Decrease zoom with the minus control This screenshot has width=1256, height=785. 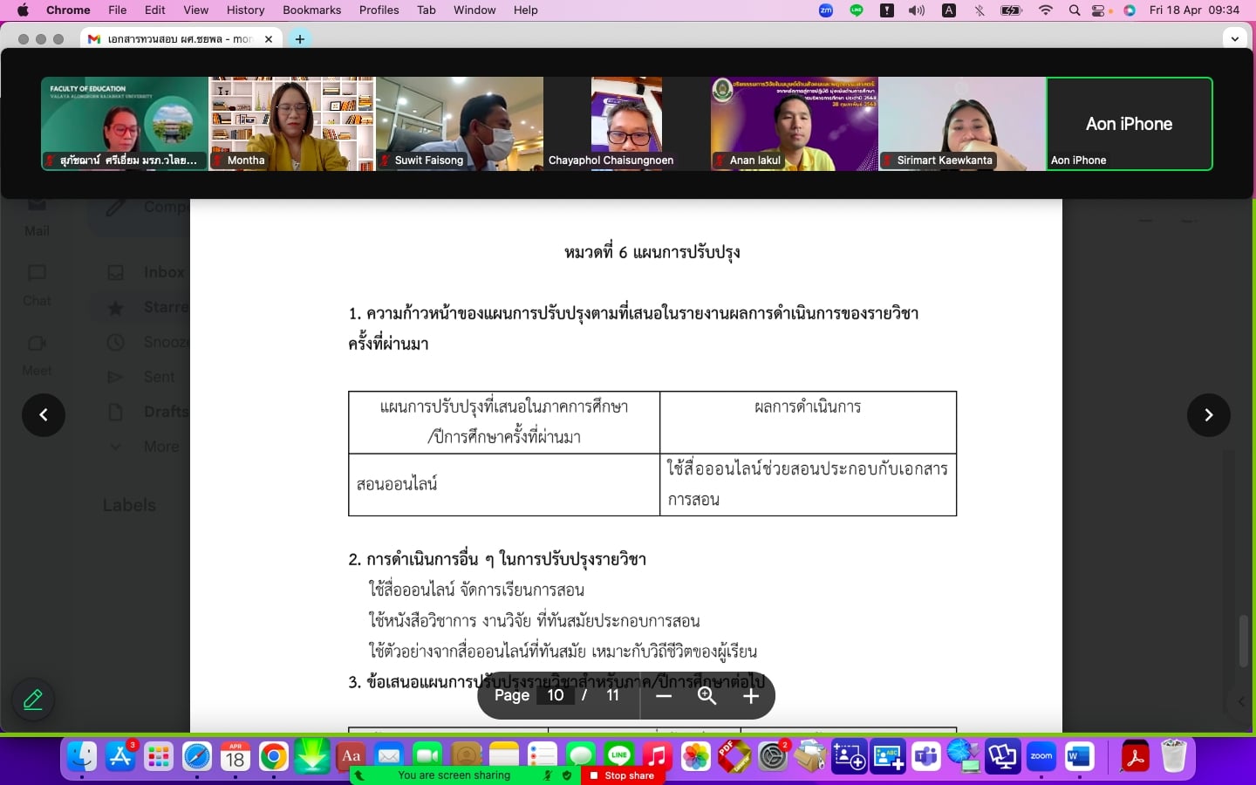pyautogui.click(x=664, y=696)
